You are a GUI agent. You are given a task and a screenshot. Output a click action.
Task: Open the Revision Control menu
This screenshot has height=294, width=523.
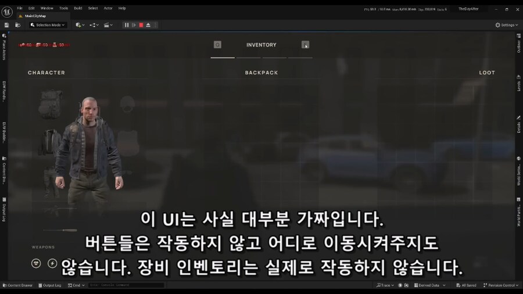click(x=500, y=285)
